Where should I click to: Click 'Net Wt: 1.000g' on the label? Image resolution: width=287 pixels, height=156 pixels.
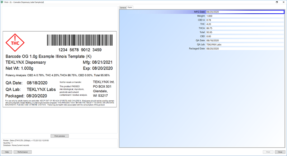point(19,68)
